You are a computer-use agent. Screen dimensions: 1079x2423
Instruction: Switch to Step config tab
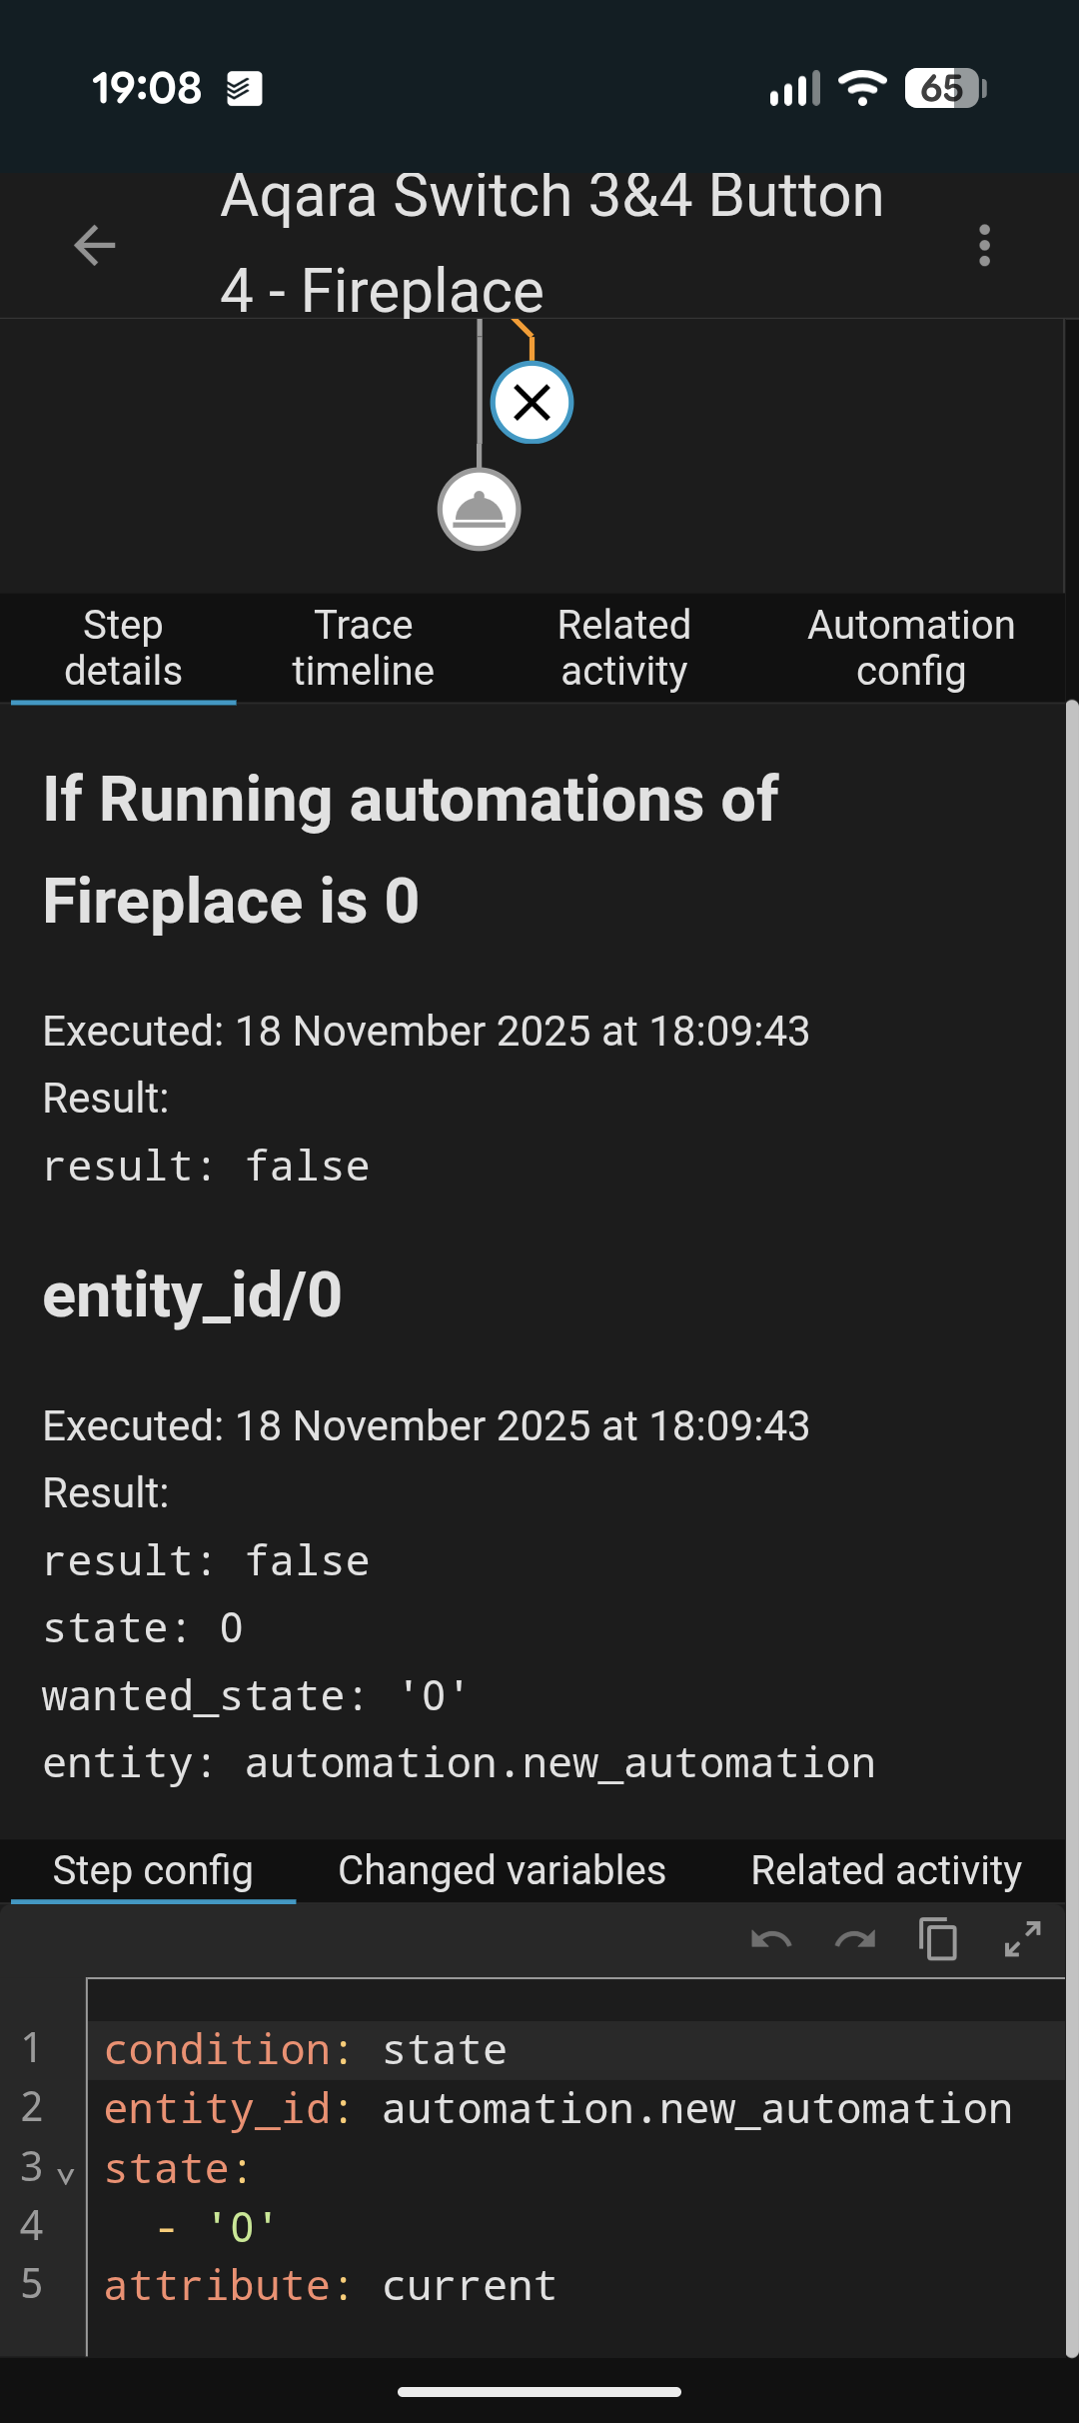point(153,1870)
